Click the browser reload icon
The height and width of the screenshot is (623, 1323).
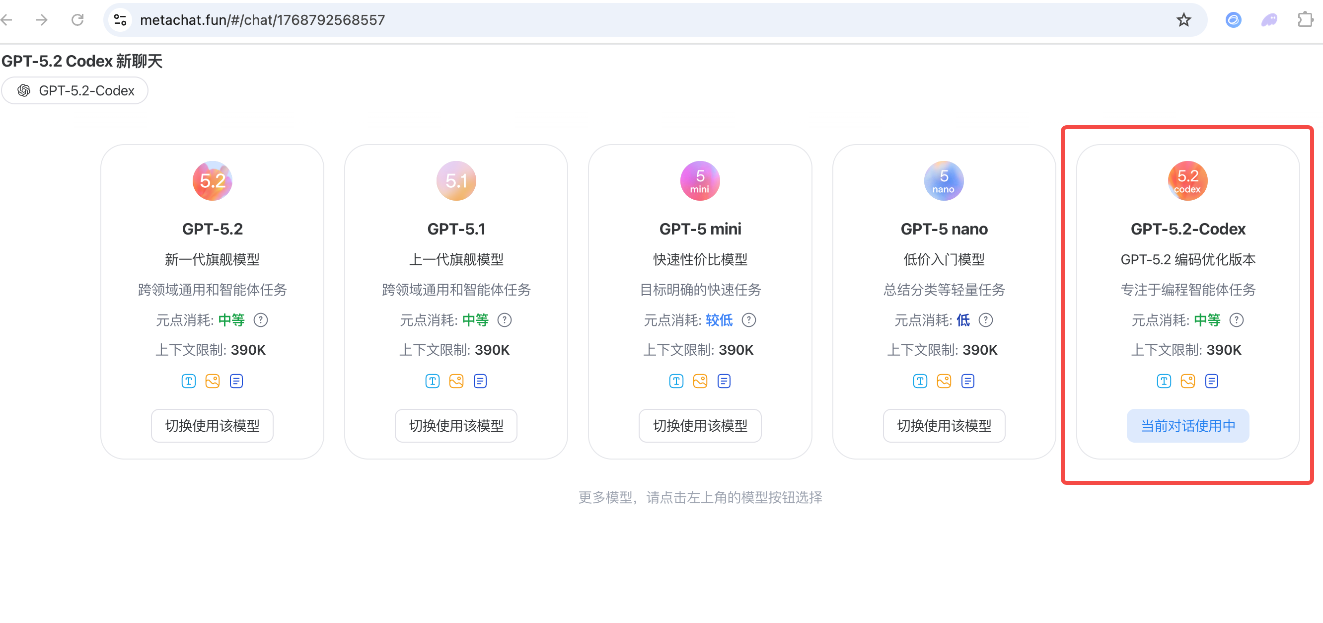pyautogui.click(x=77, y=20)
